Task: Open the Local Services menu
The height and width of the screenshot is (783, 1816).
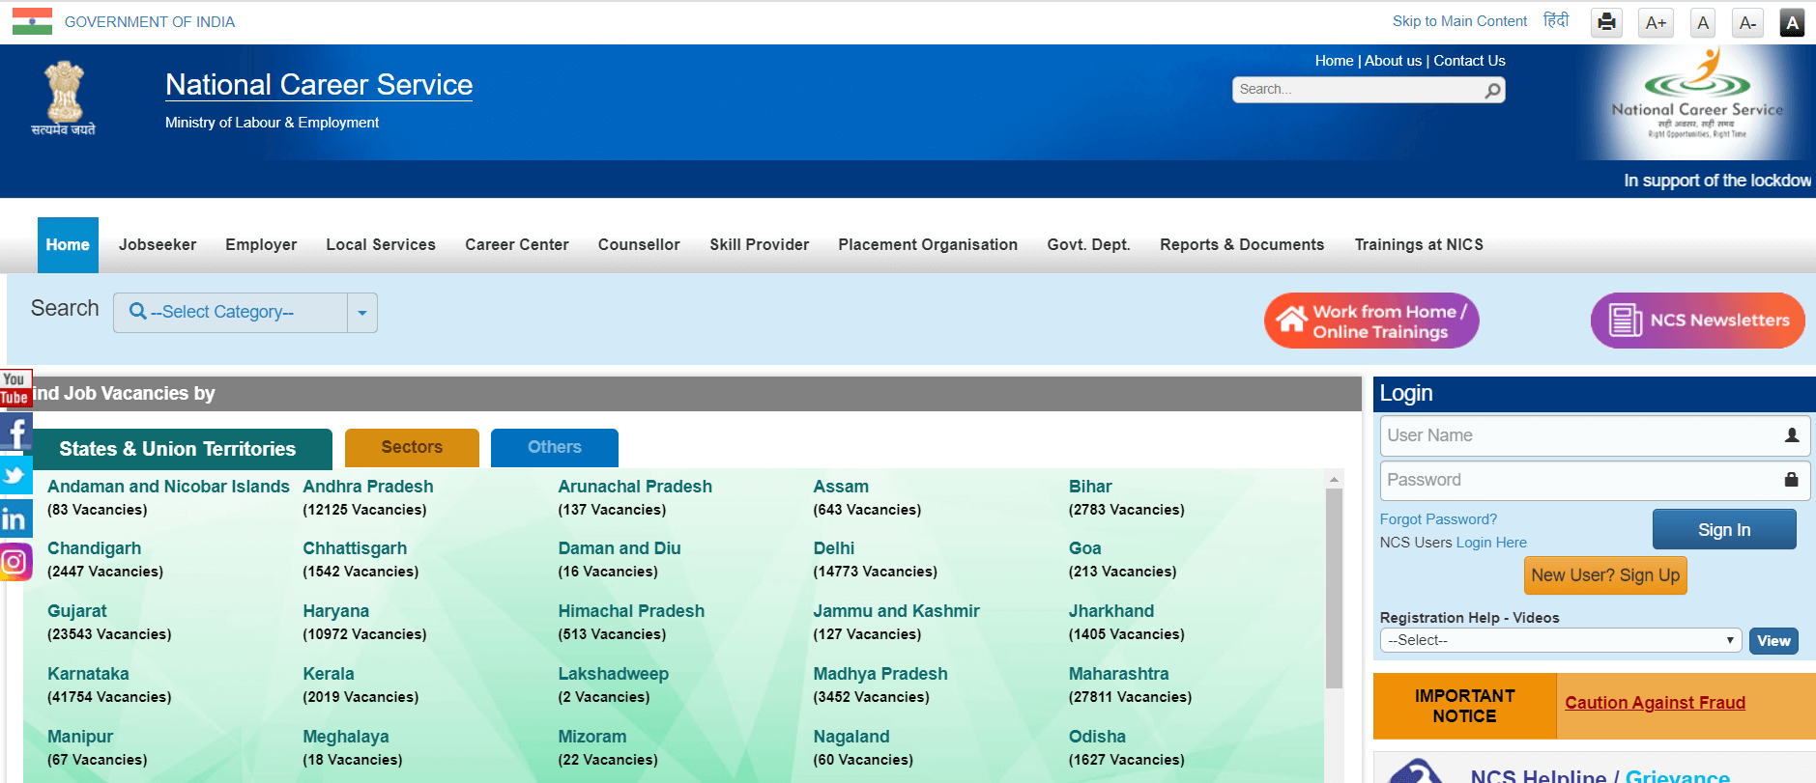Action: 381,245
